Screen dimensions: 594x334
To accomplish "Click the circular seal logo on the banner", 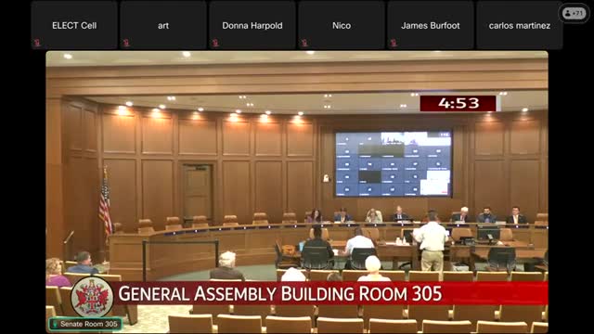I will coord(92,296).
